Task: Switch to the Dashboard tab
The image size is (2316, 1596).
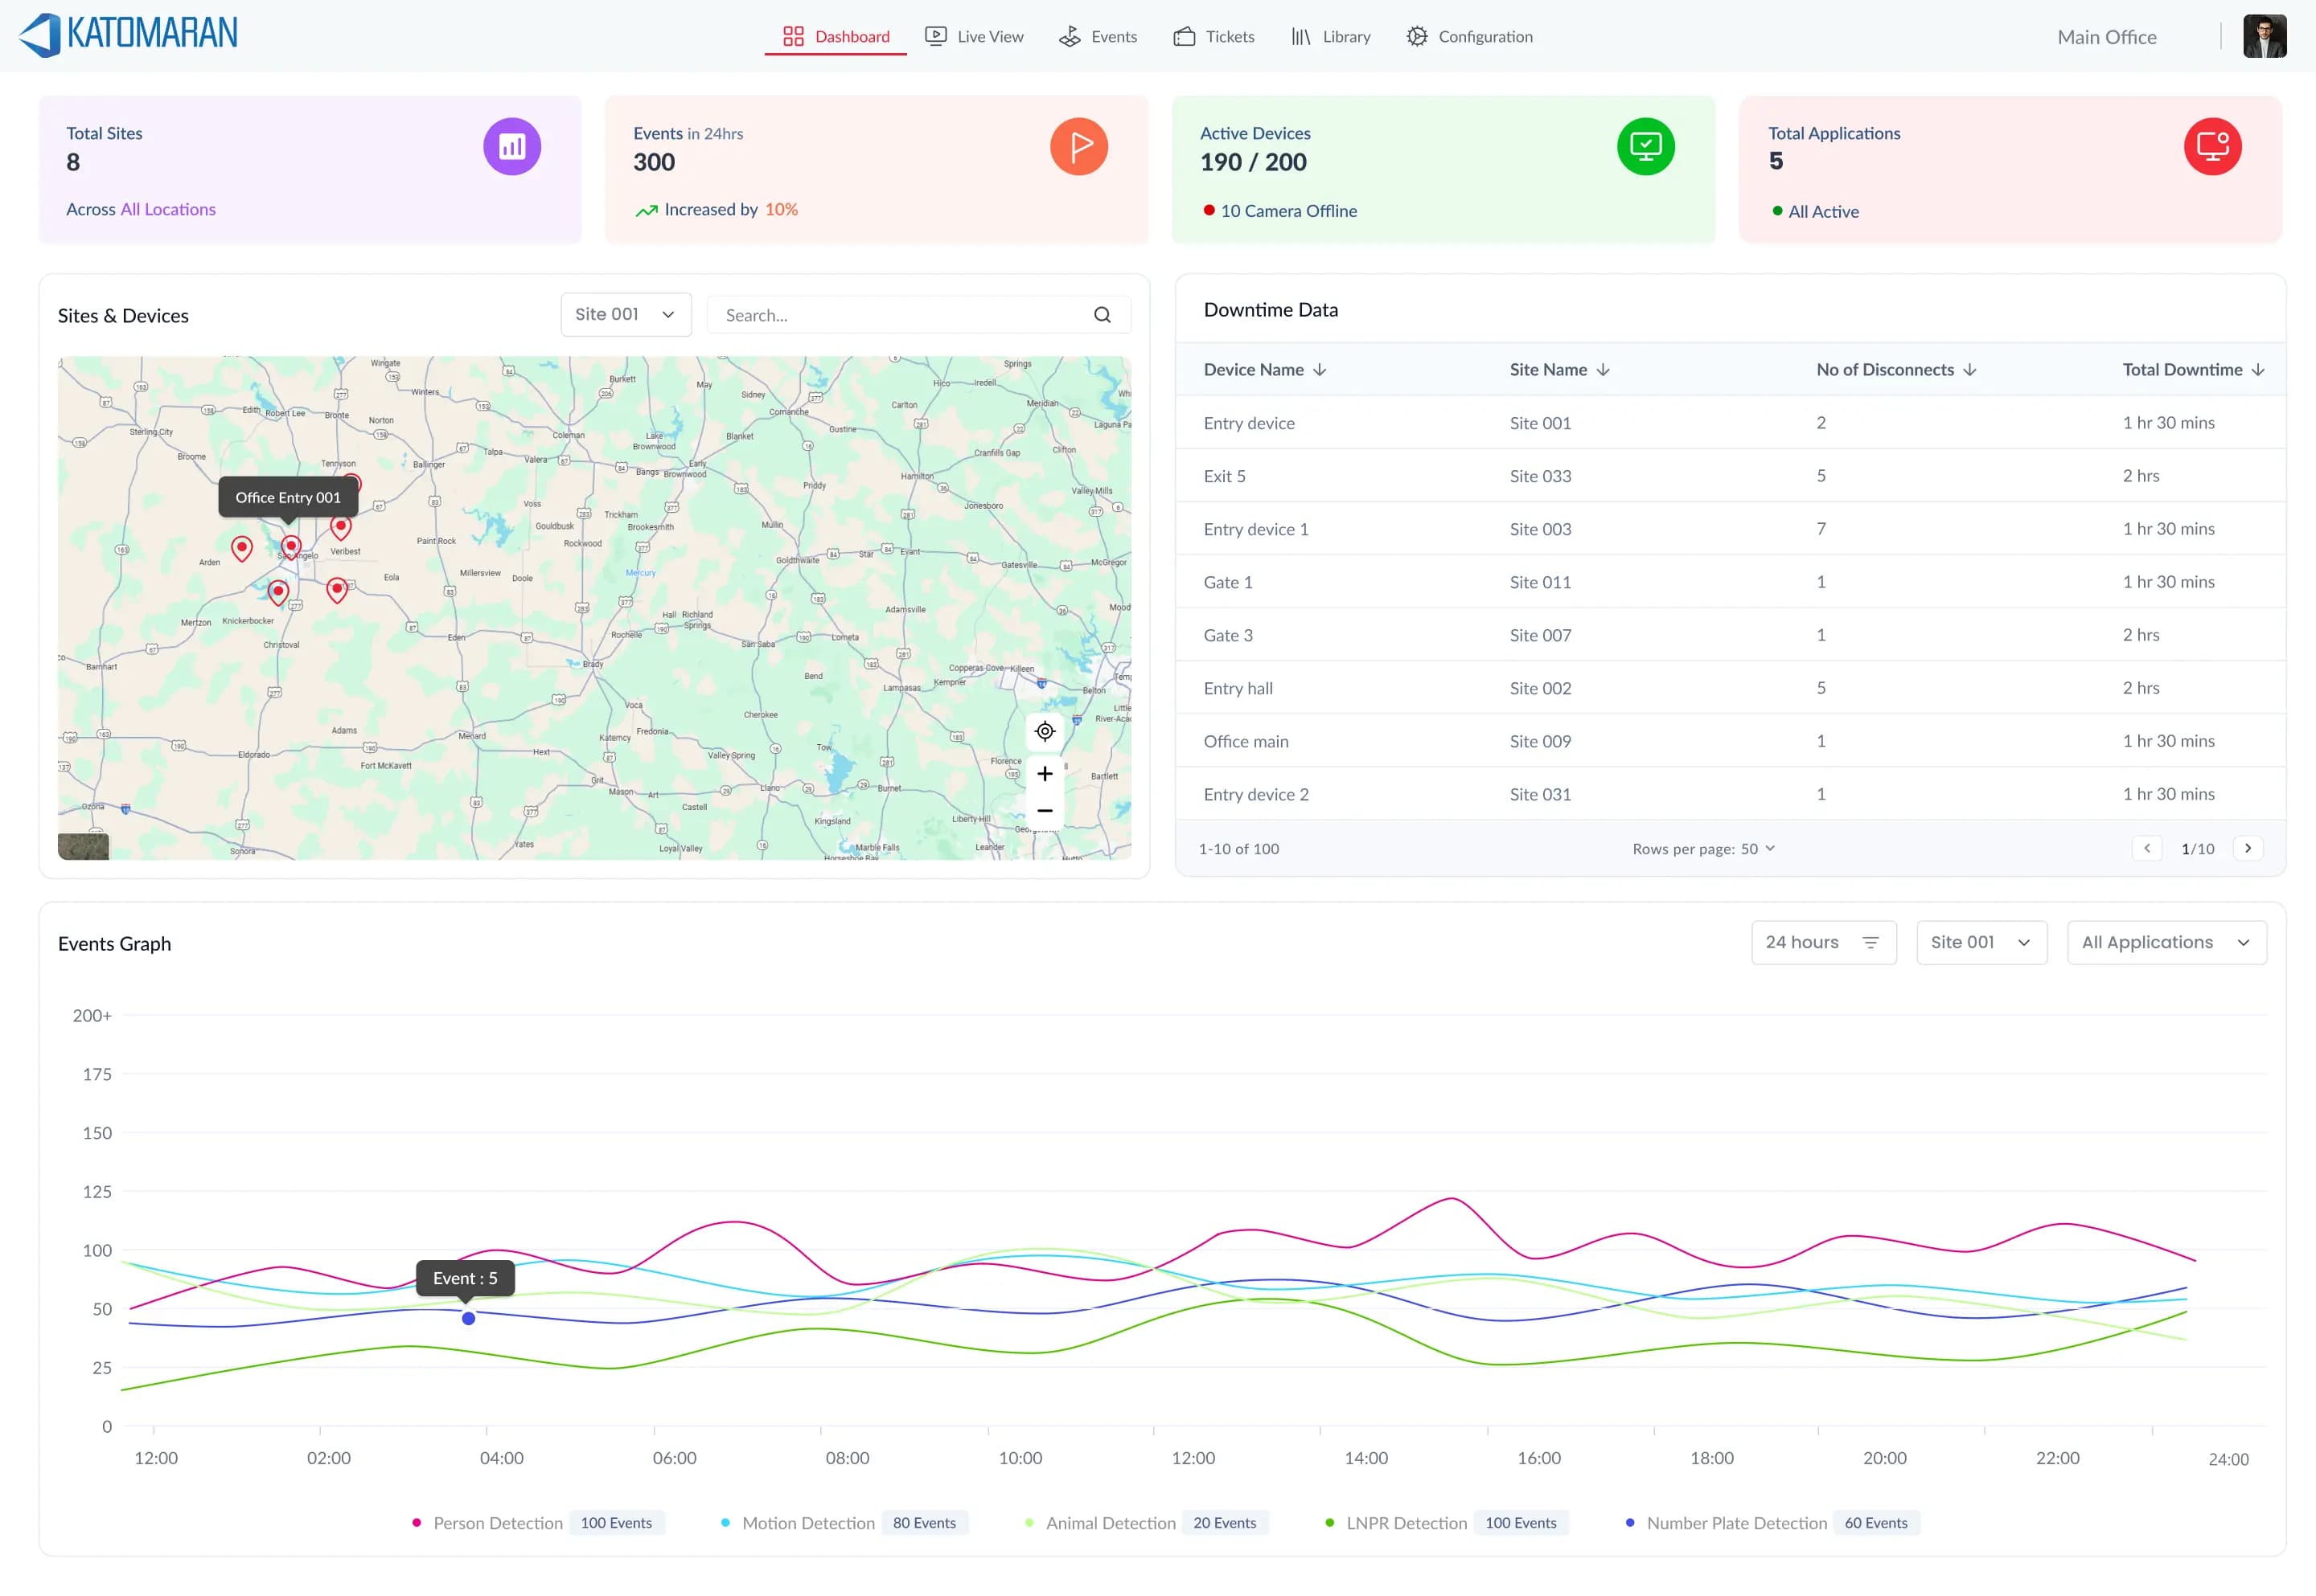Action: point(836,36)
